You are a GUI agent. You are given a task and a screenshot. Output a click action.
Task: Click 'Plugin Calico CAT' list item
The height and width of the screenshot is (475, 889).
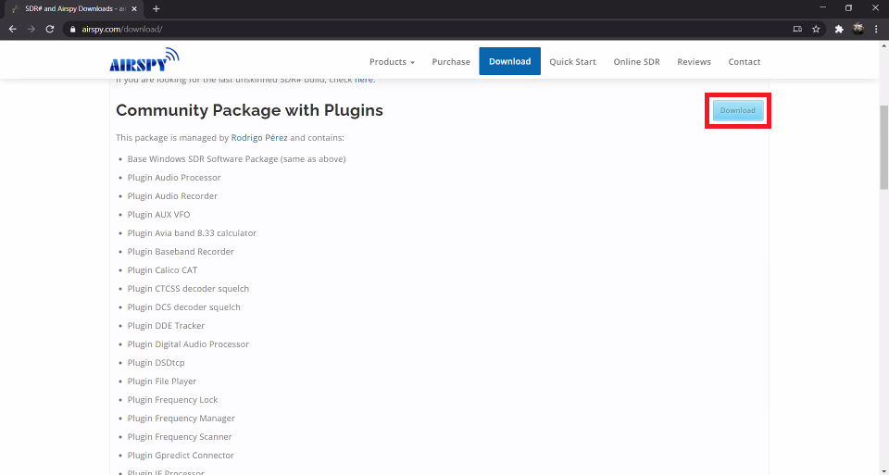coord(162,270)
